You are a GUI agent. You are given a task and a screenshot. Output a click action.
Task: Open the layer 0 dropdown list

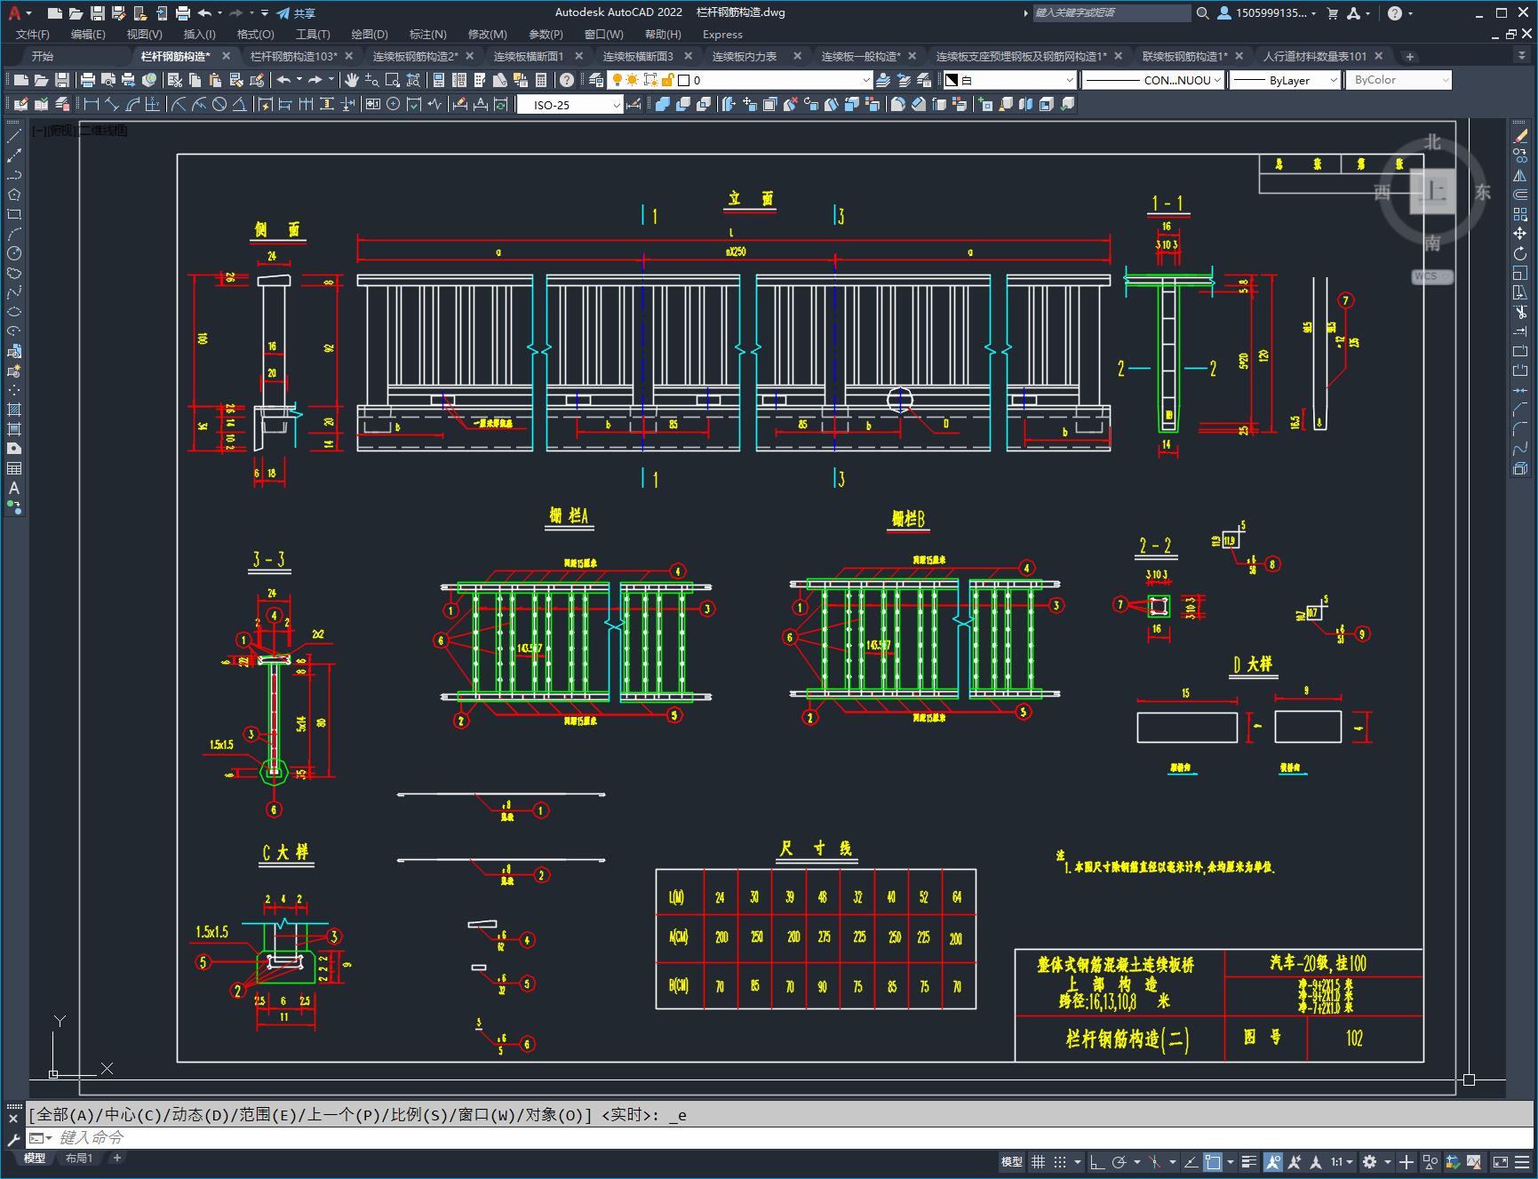point(866,80)
